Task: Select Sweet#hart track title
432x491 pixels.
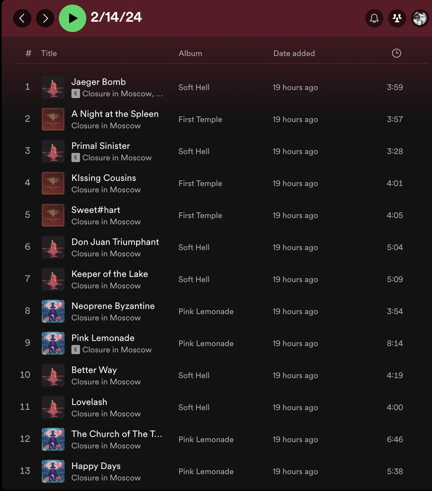Action: pos(96,210)
